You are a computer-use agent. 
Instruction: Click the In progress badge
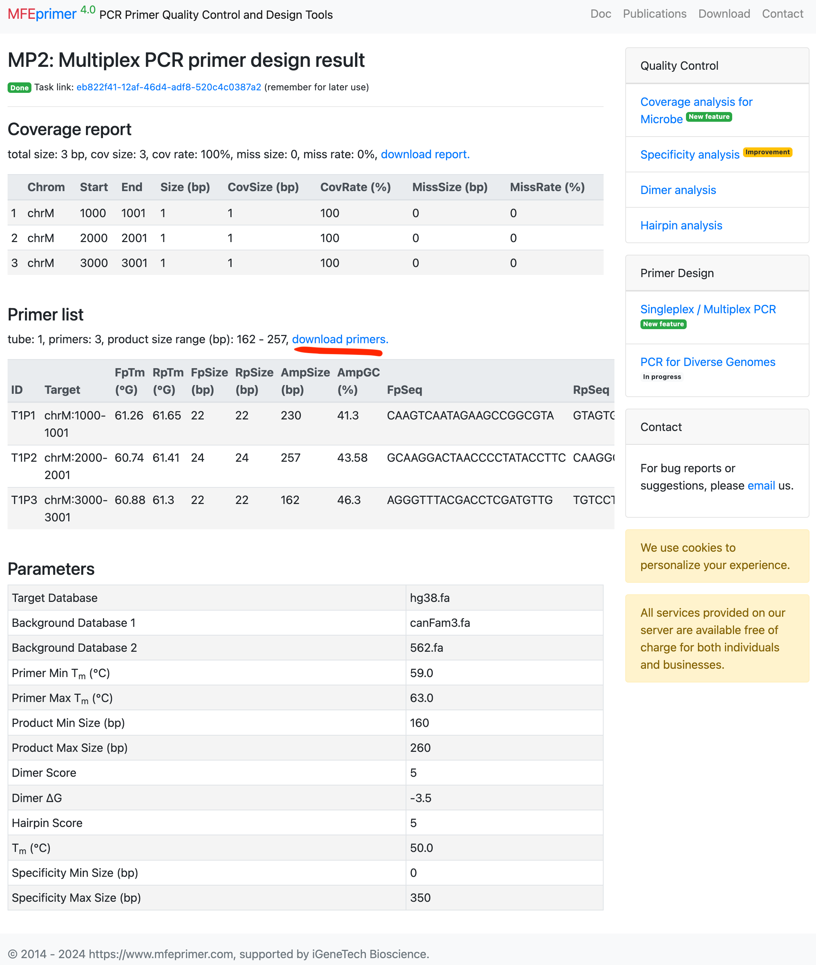pyautogui.click(x=662, y=376)
